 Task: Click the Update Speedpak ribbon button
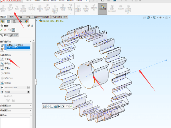click(x=112, y=8)
